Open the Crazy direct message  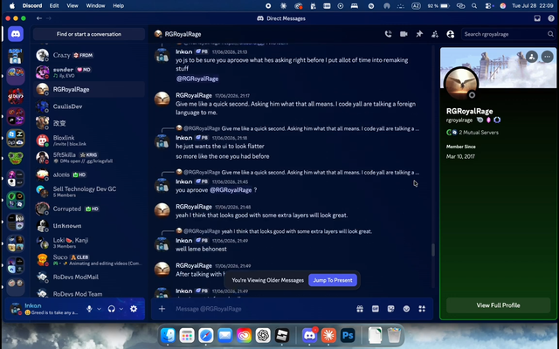tap(89, 55)
